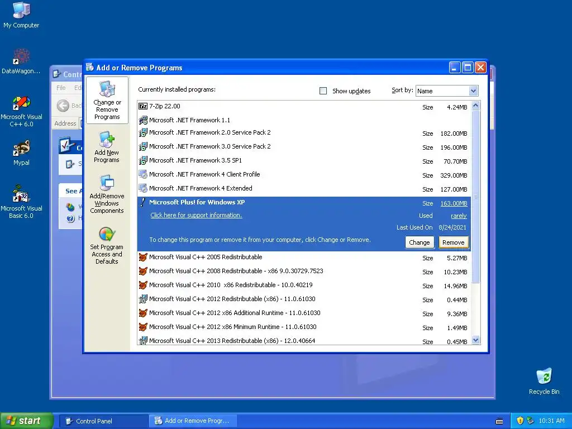Select Microsoft .NET Framework 3.5 SP1
This screenshot has height=429, width=572.
click(304, 160)
